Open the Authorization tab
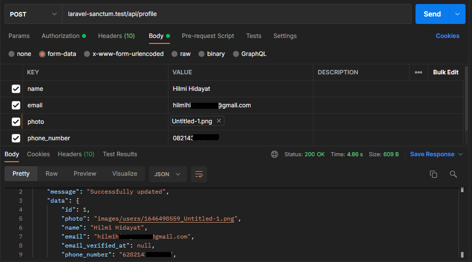 [x=63, y=36]
